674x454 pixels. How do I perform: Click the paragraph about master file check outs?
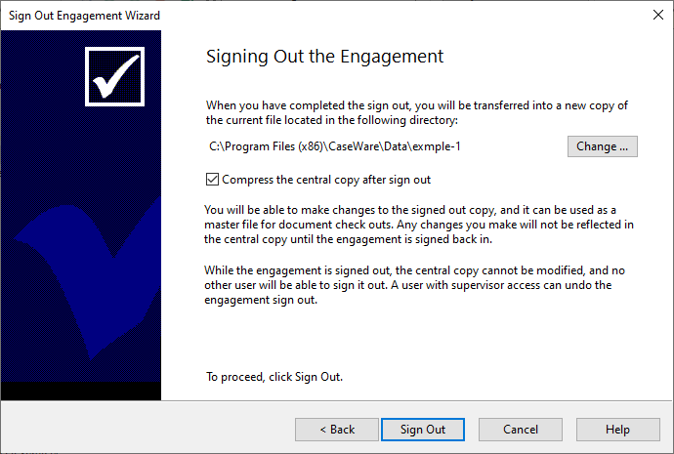click(x=419, y=225)
